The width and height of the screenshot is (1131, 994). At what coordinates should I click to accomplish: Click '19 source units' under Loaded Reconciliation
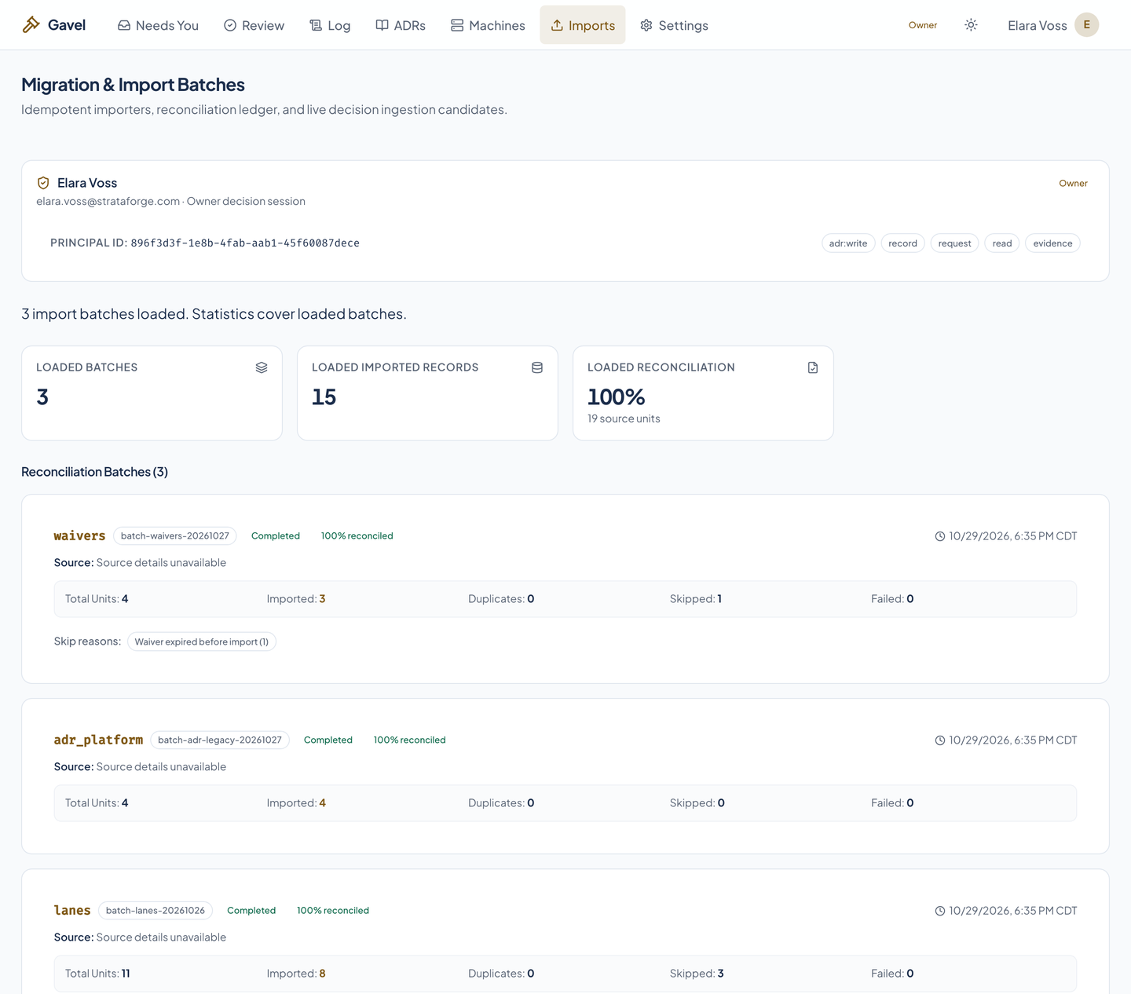[624, 419]
